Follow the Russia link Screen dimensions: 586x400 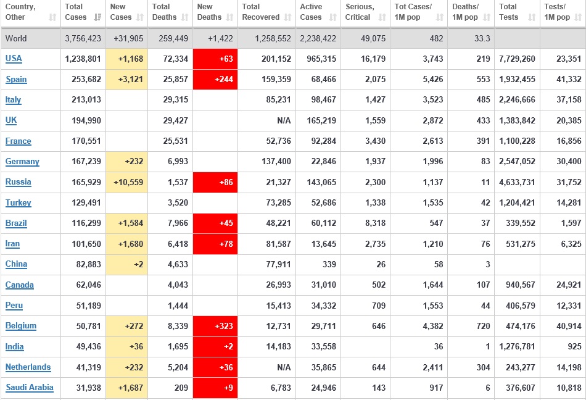tap(18, 182)
